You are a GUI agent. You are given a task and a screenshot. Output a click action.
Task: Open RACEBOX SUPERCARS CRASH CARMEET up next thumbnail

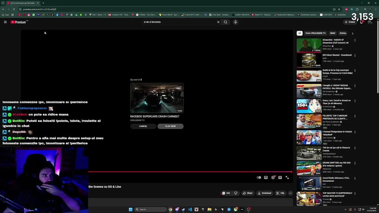click(x=157, y=98)
